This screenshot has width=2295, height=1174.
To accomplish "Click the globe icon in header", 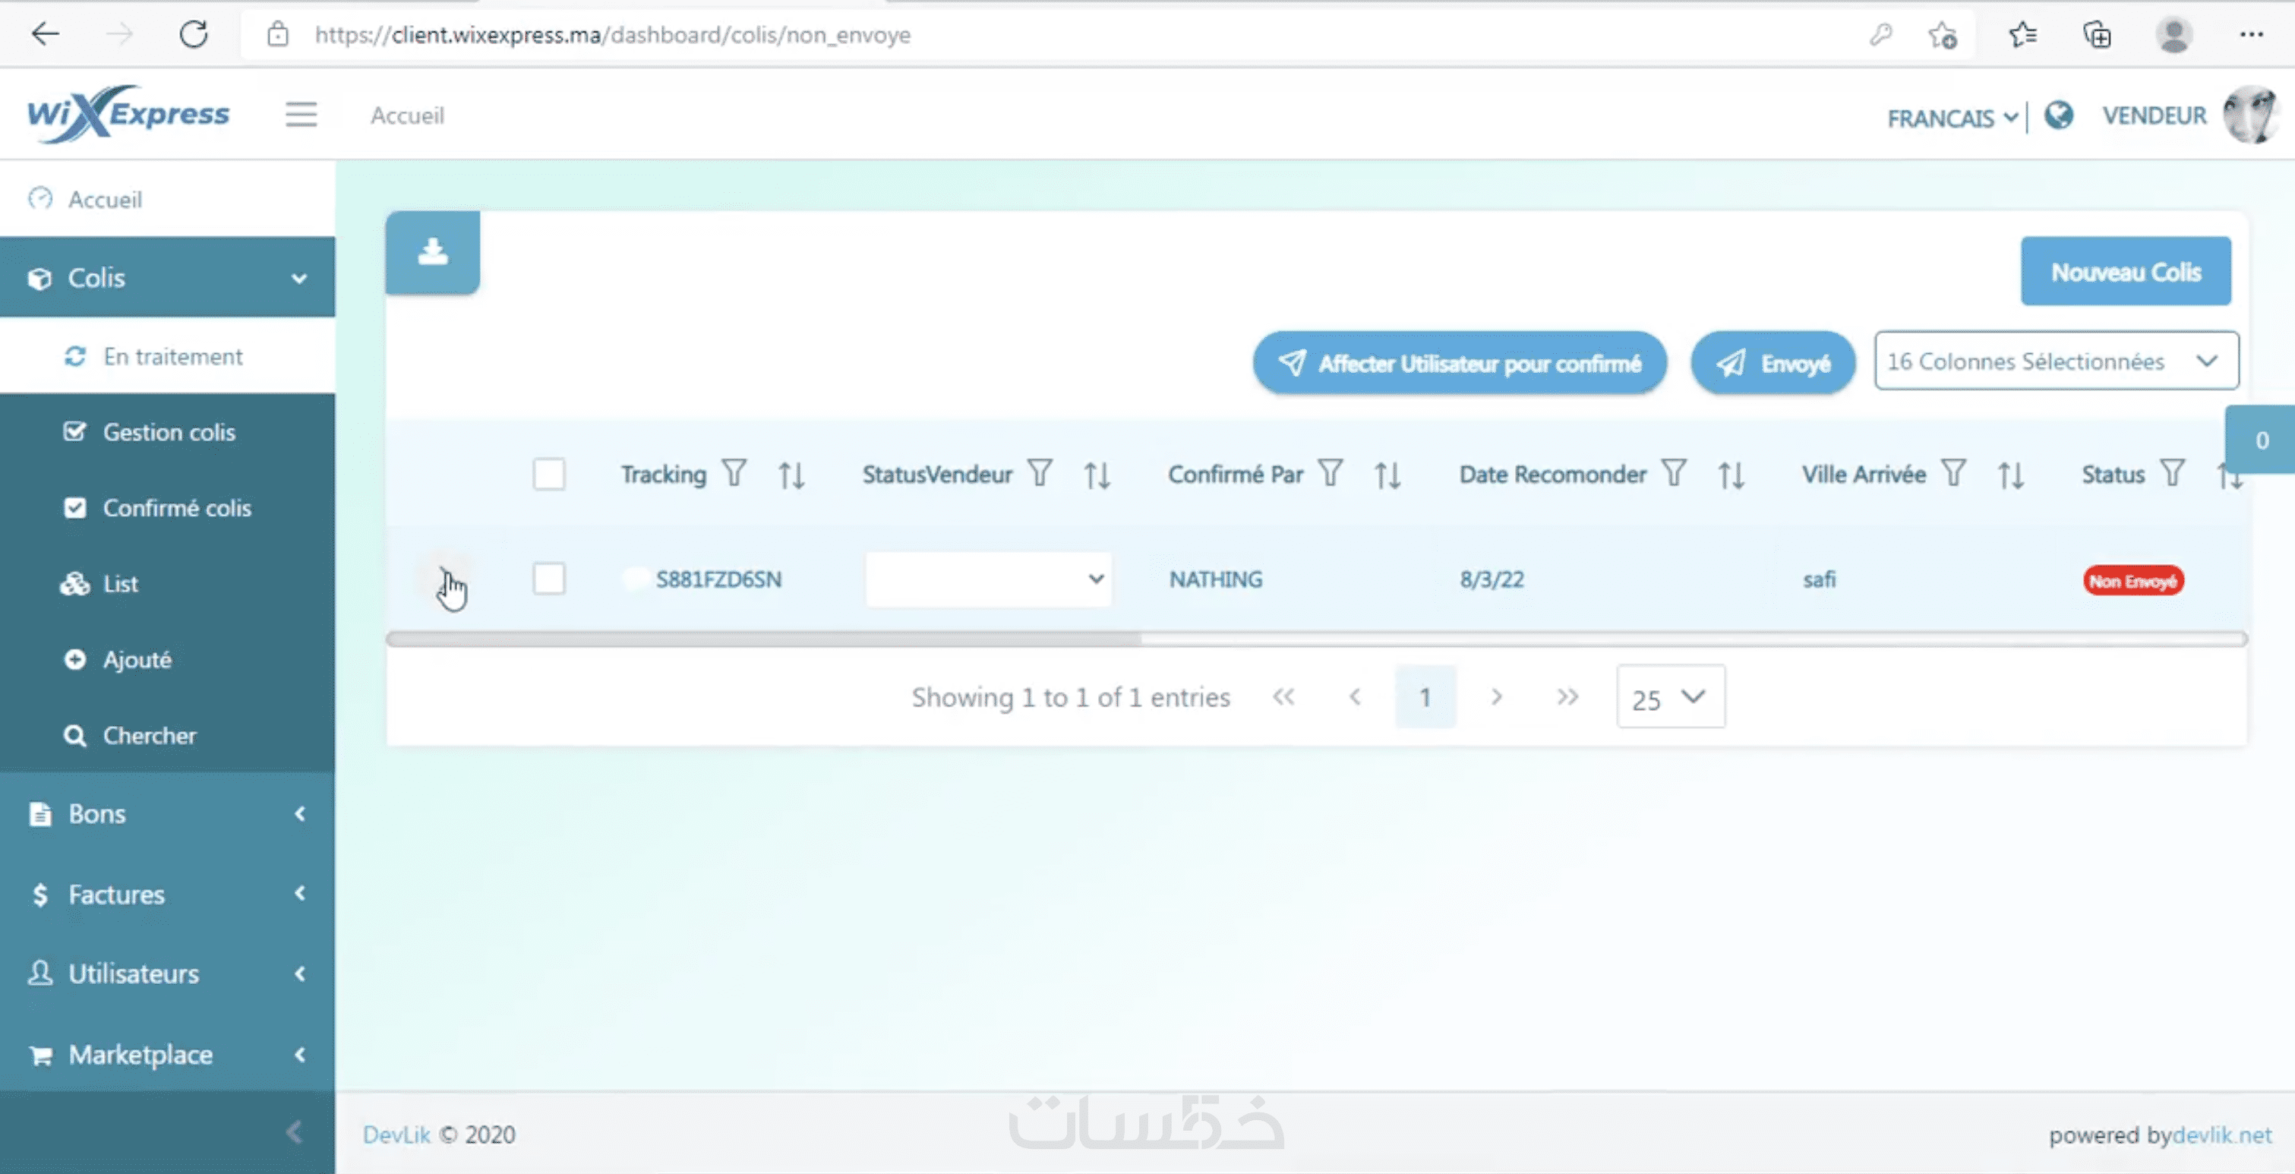I will click(2058, 115).
